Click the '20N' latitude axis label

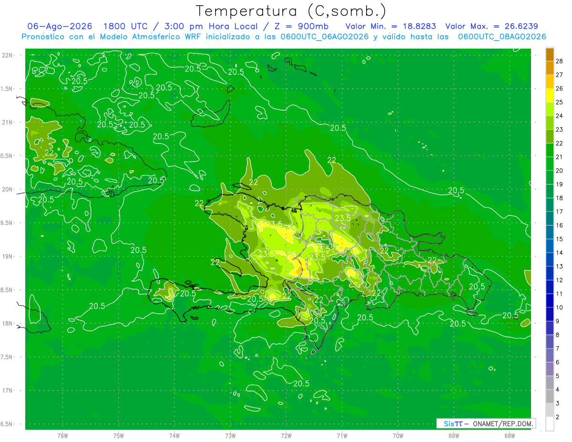tap(8, 189)
